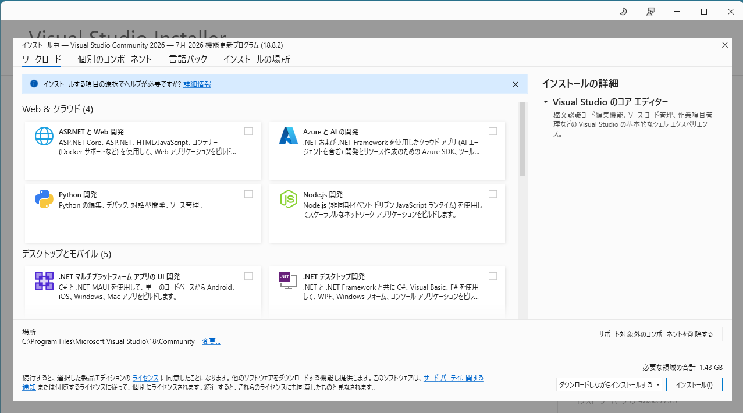Close the installer dialog with its X
Image resolution: width=743 pixels, height=413 pixels.
(724, 45)
